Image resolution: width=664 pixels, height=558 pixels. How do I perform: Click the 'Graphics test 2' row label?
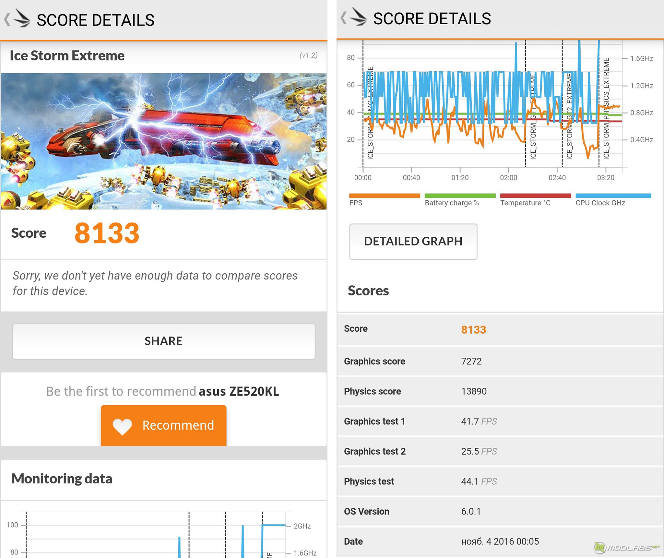pos(375,451)
